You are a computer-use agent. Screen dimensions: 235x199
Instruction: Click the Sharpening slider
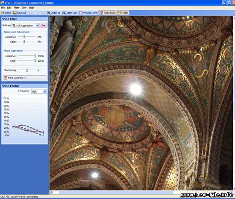[x=26, y=70]
